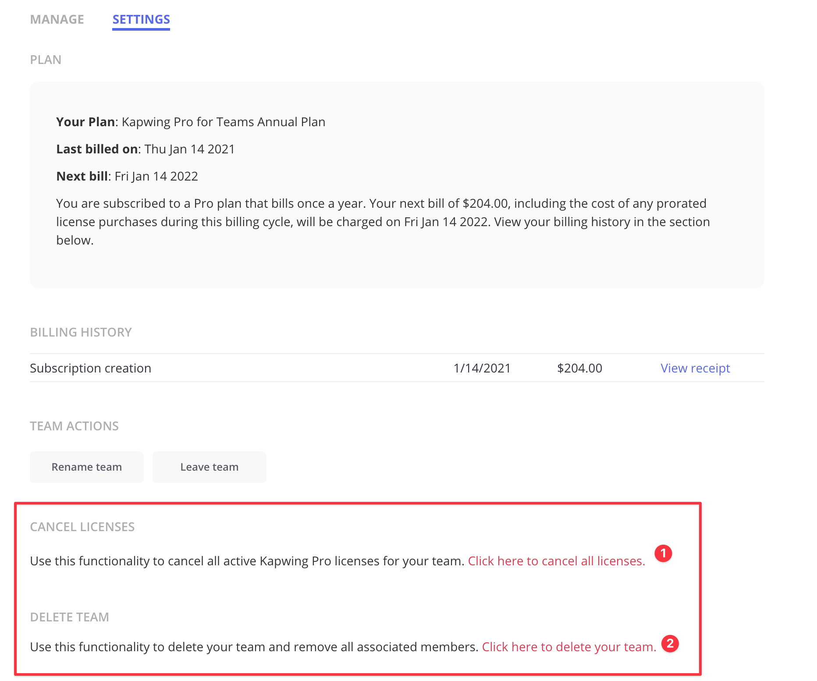Click the DELETE TEAM heading
This screenshot has height=681, width=817.
pyautogui.click(x=69, y=617)
